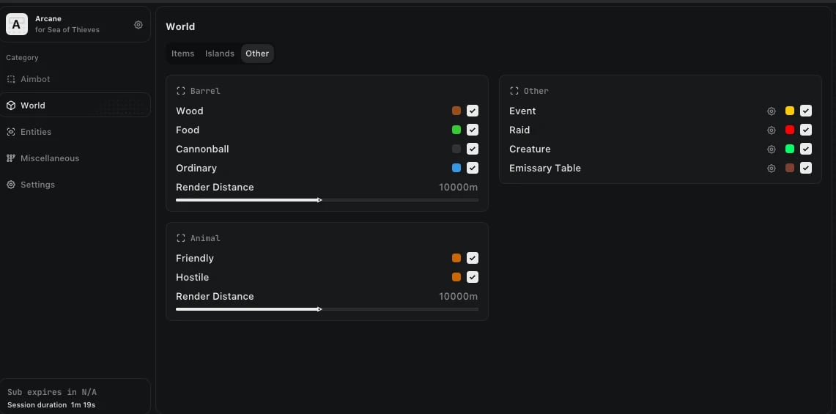
Task: Open Raid options gear icon
Action: point(772,130)
